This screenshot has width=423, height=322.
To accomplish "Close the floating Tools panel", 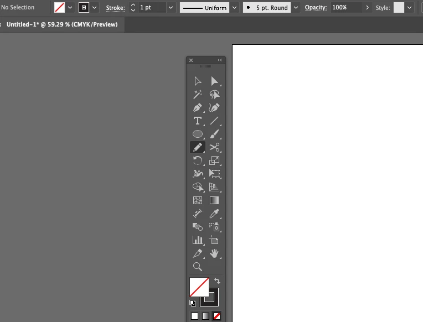I will 191,60.
